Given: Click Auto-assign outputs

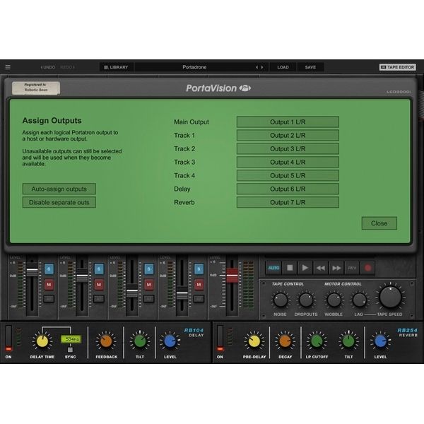Looking at the screenshot, I should pyautogui.click(x=59, y=189).
